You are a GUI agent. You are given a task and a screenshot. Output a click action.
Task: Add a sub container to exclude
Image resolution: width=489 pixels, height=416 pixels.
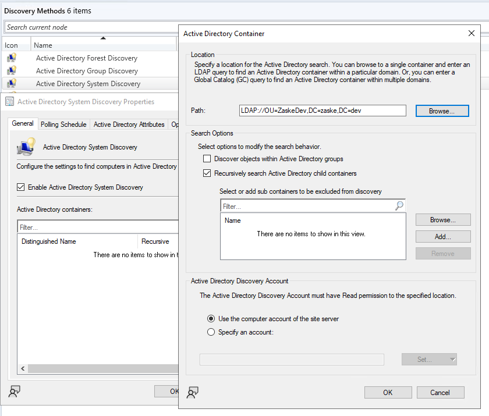click(x=443, y=236)
